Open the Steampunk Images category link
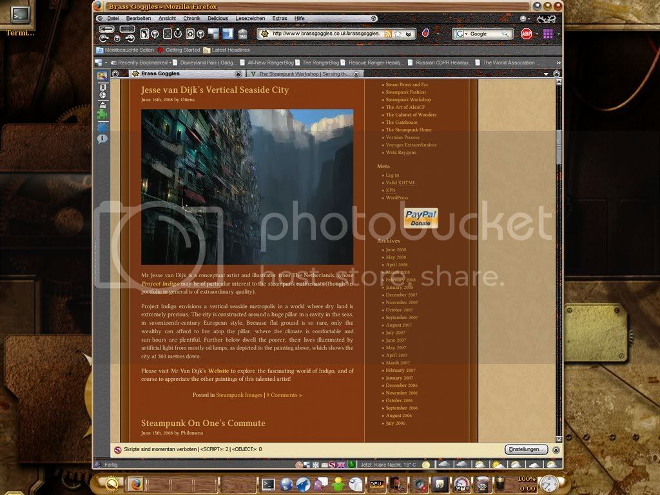The height and width of the screenshot is (495, 660). coord(239,395)
